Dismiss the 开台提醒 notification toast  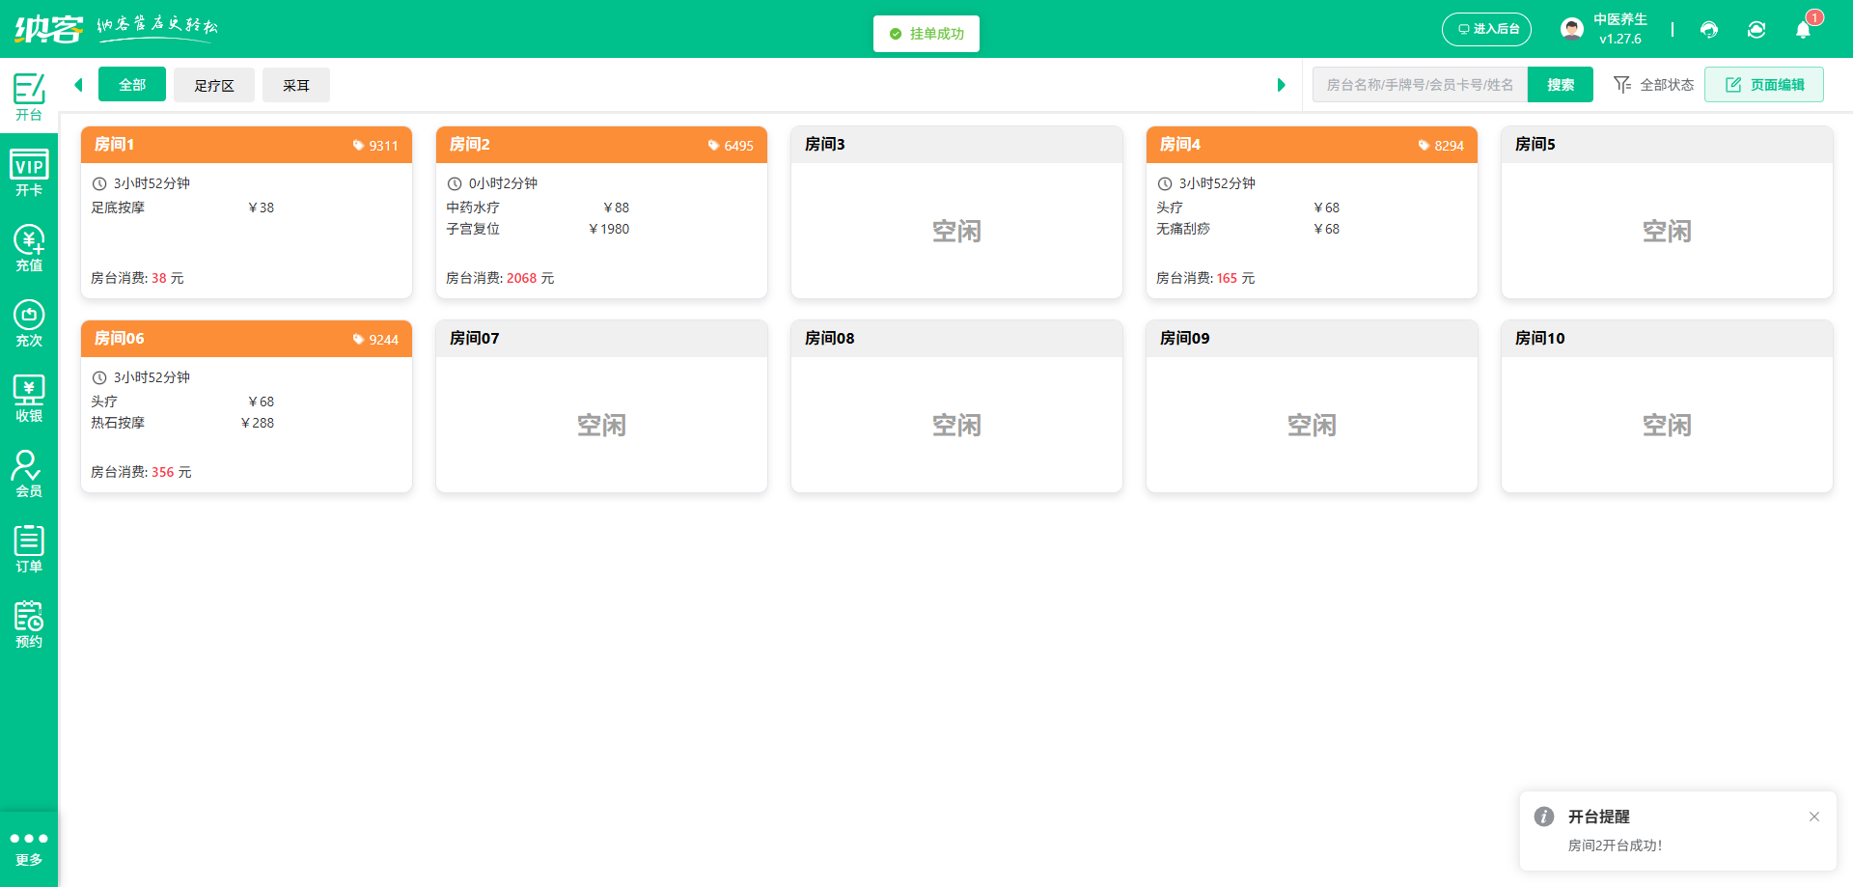1814,817
